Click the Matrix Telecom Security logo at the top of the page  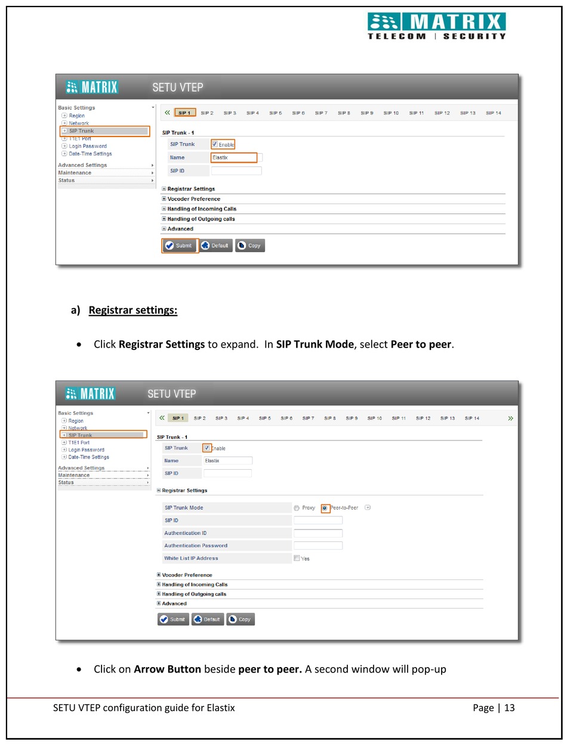pos(437,26)
